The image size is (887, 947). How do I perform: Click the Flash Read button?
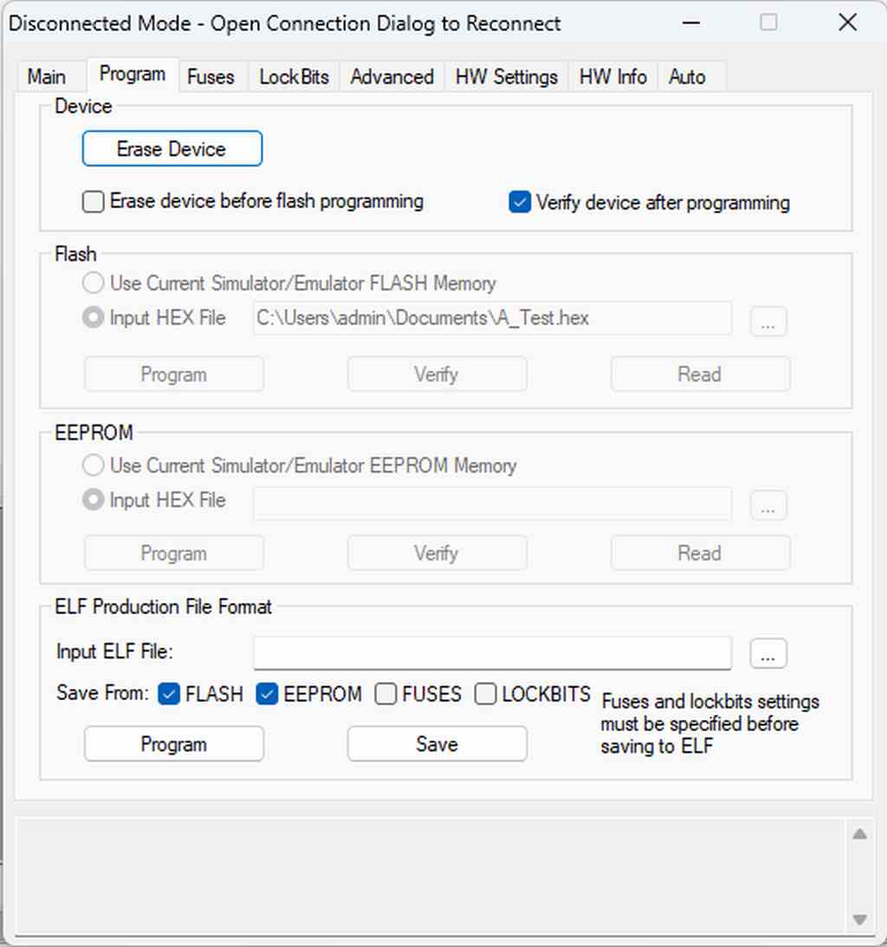coord(700,374)
